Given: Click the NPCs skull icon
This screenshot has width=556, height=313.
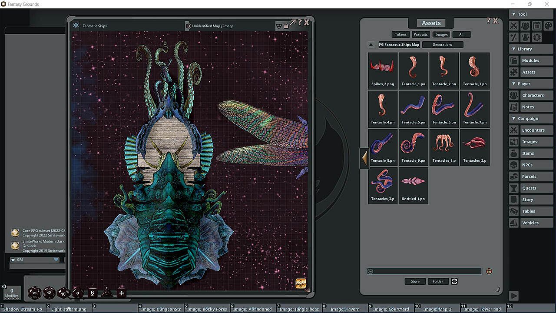Looking at the screenshot, I should (514, 165).
